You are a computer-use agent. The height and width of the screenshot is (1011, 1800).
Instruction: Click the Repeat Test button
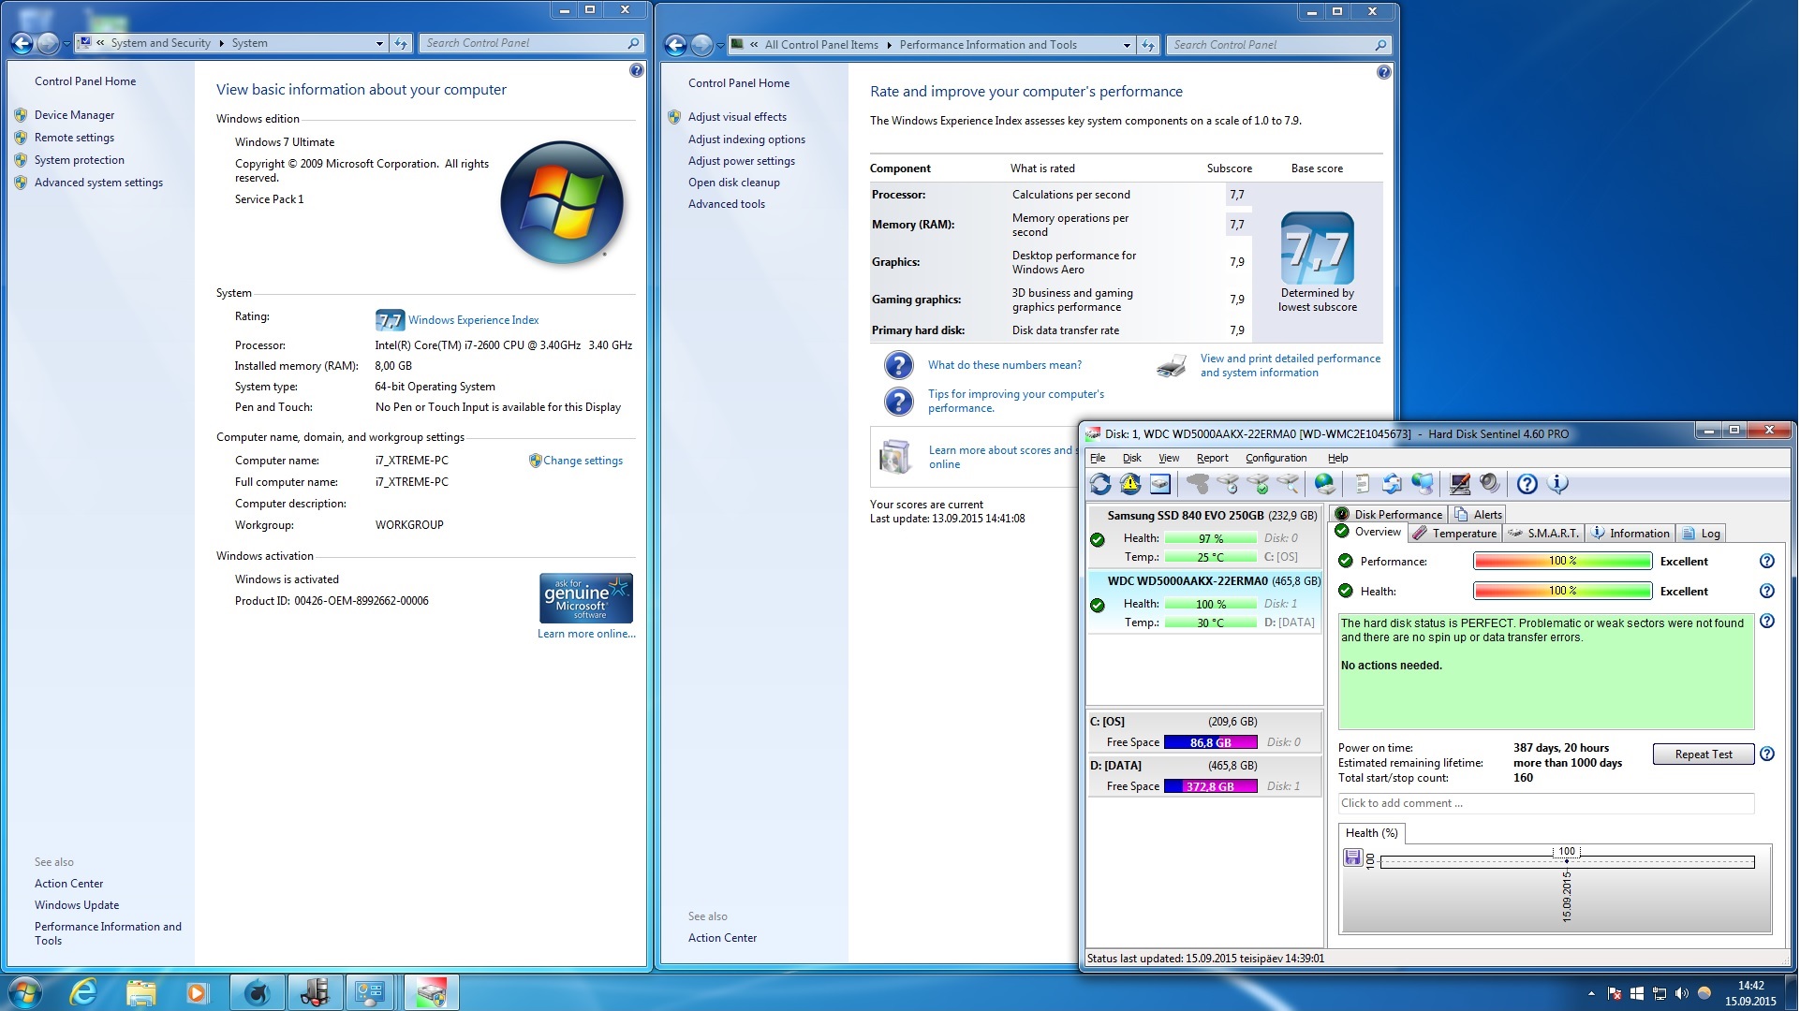(x=1703, y=755)
